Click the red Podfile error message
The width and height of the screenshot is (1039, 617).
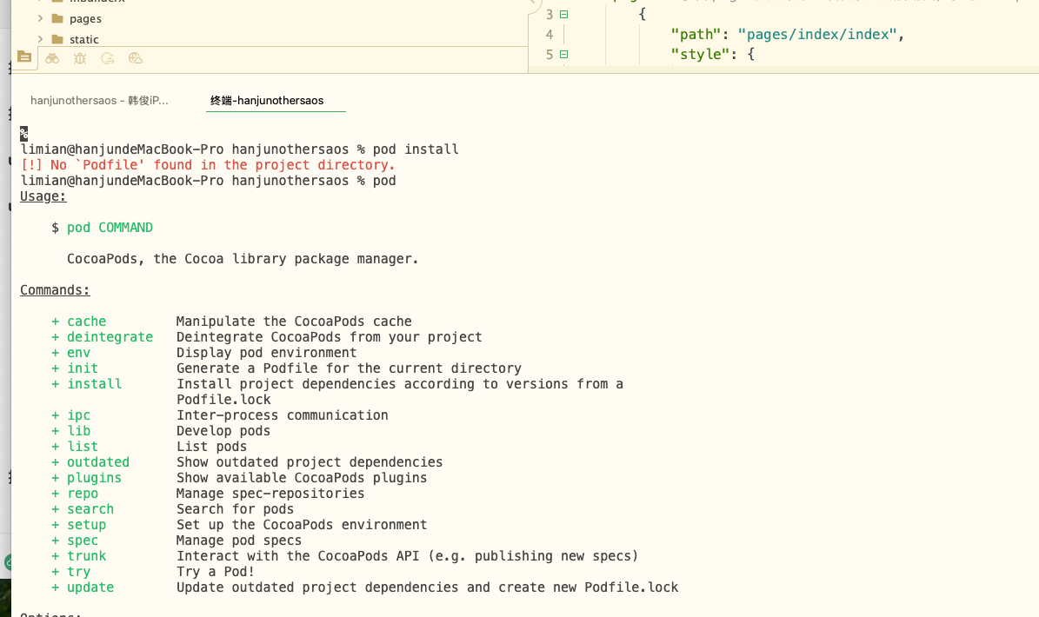point(208,165)
